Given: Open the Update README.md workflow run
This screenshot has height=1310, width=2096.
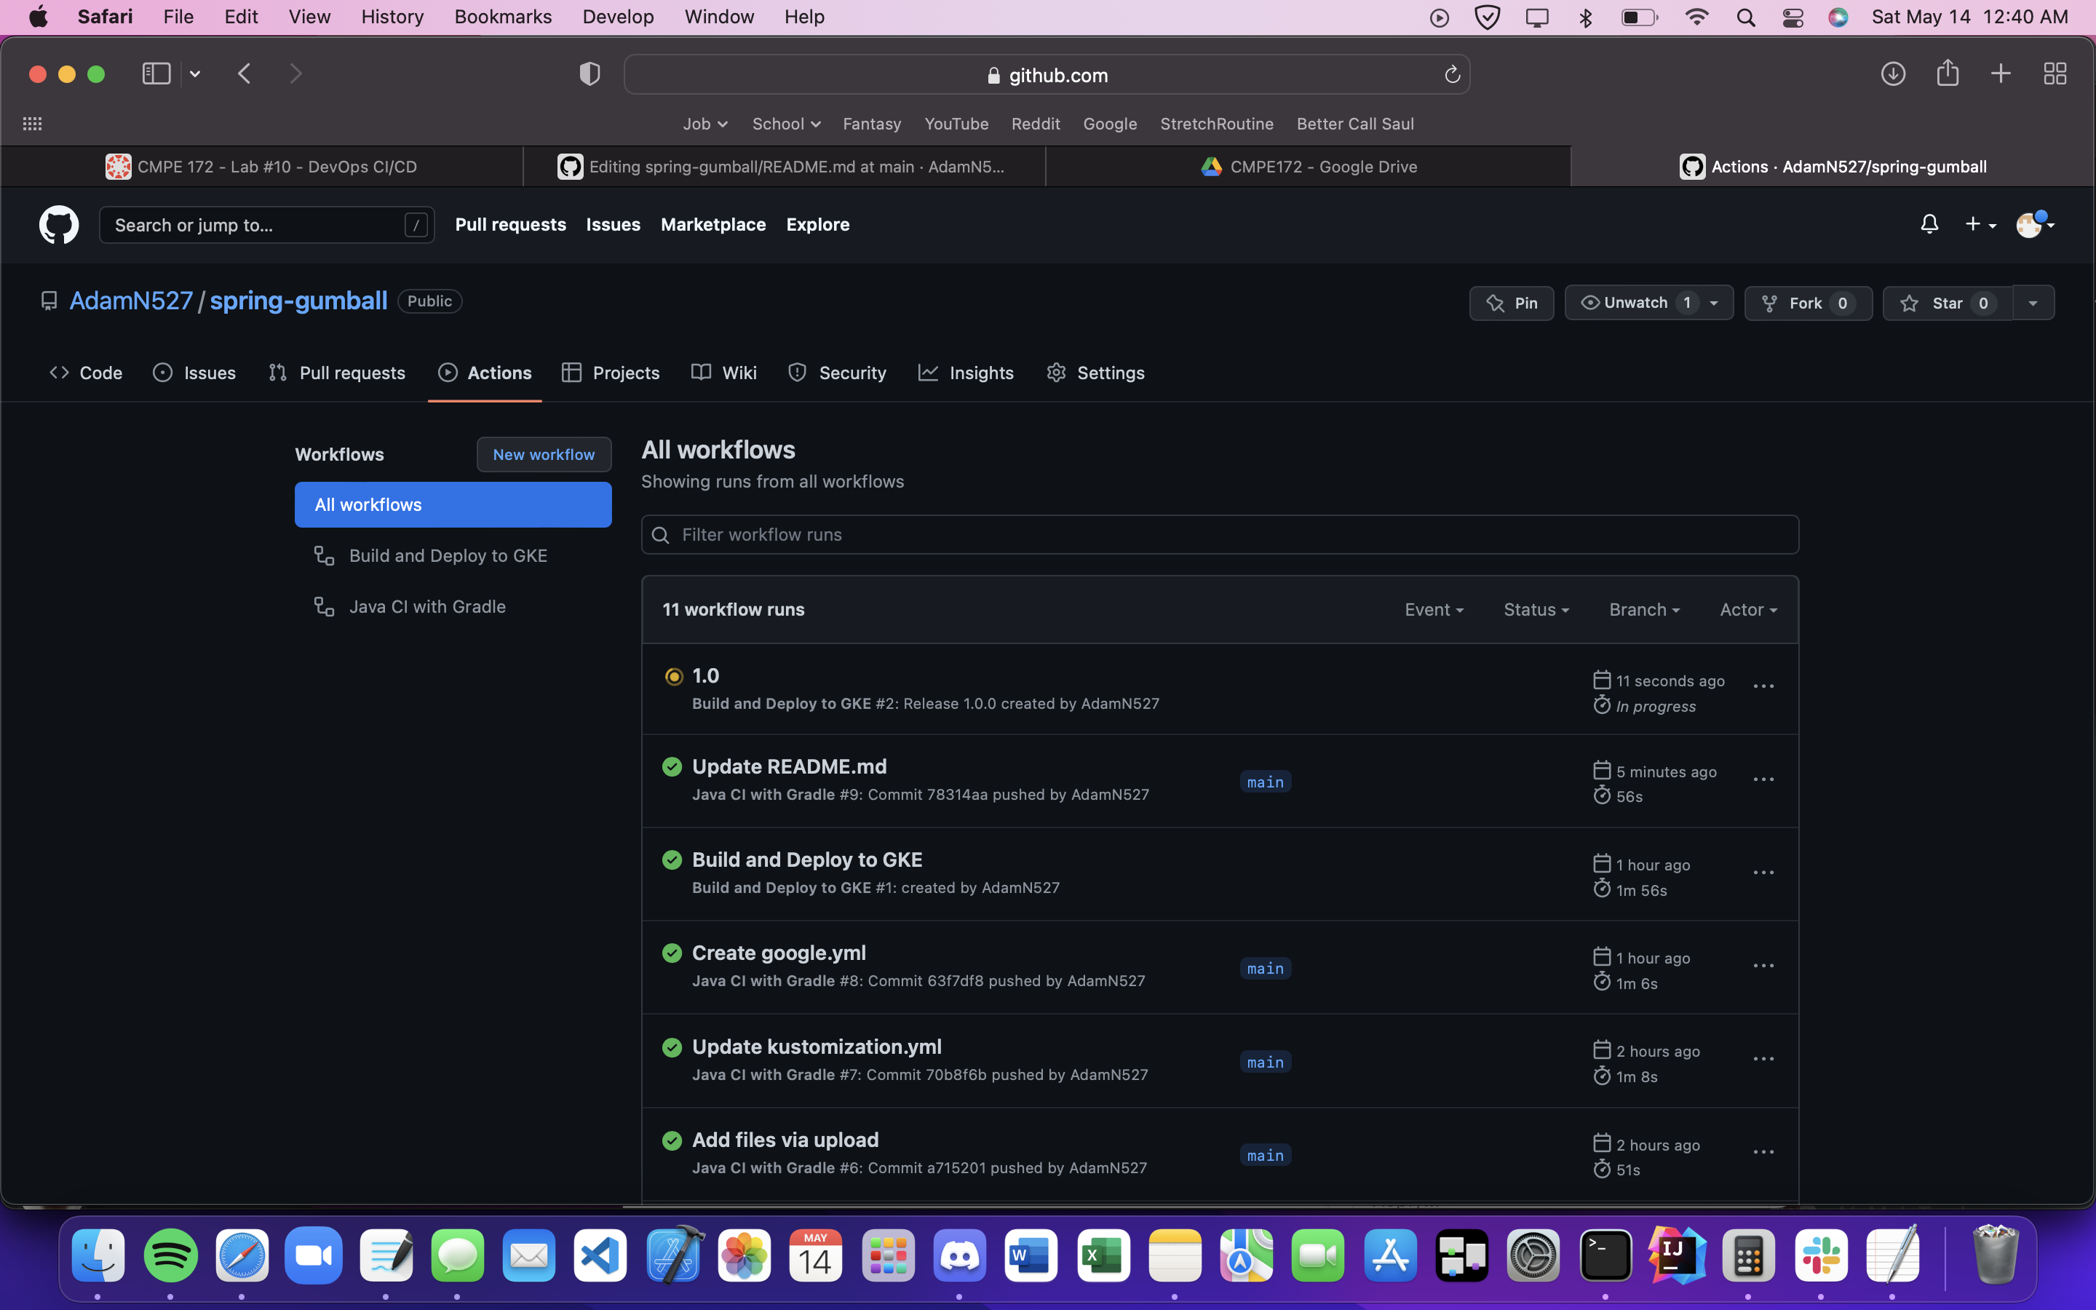Looking at the screenshot, I should pyautogui.click(x=789, y=767).
